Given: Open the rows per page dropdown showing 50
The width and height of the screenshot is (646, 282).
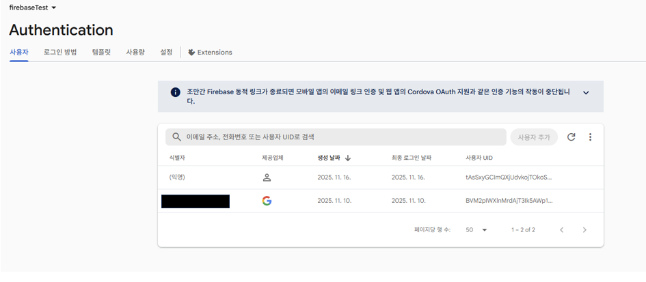Looking at the screenshot, I should coord(476,229).
